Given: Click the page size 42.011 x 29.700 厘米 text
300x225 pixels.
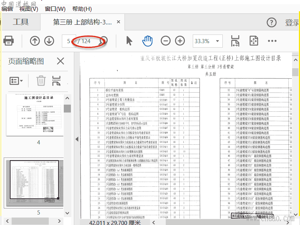Looking at the screenshot, I should coord(115,222).
